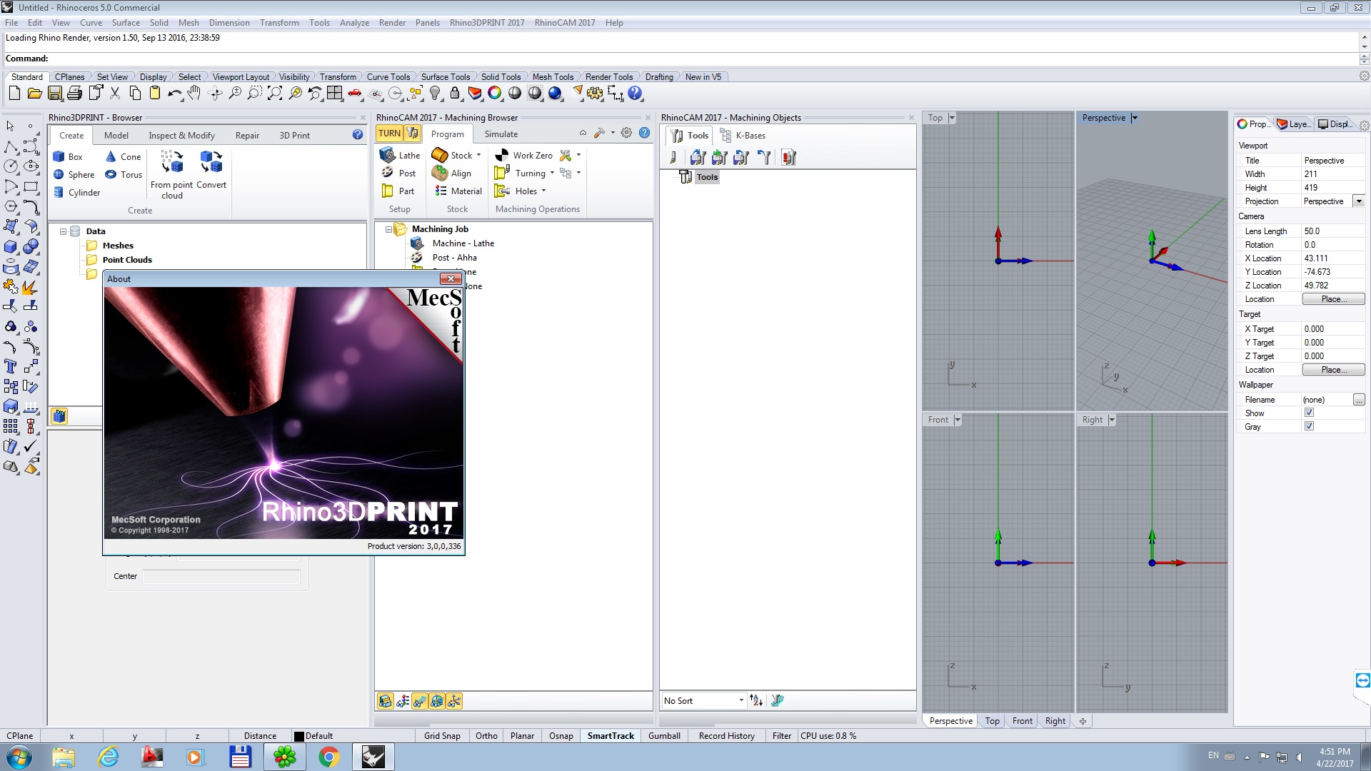The width and height of the screenshot is (1371, 771).
Task: Open the No Sort combo box
Action: click(x=703, y=701)
